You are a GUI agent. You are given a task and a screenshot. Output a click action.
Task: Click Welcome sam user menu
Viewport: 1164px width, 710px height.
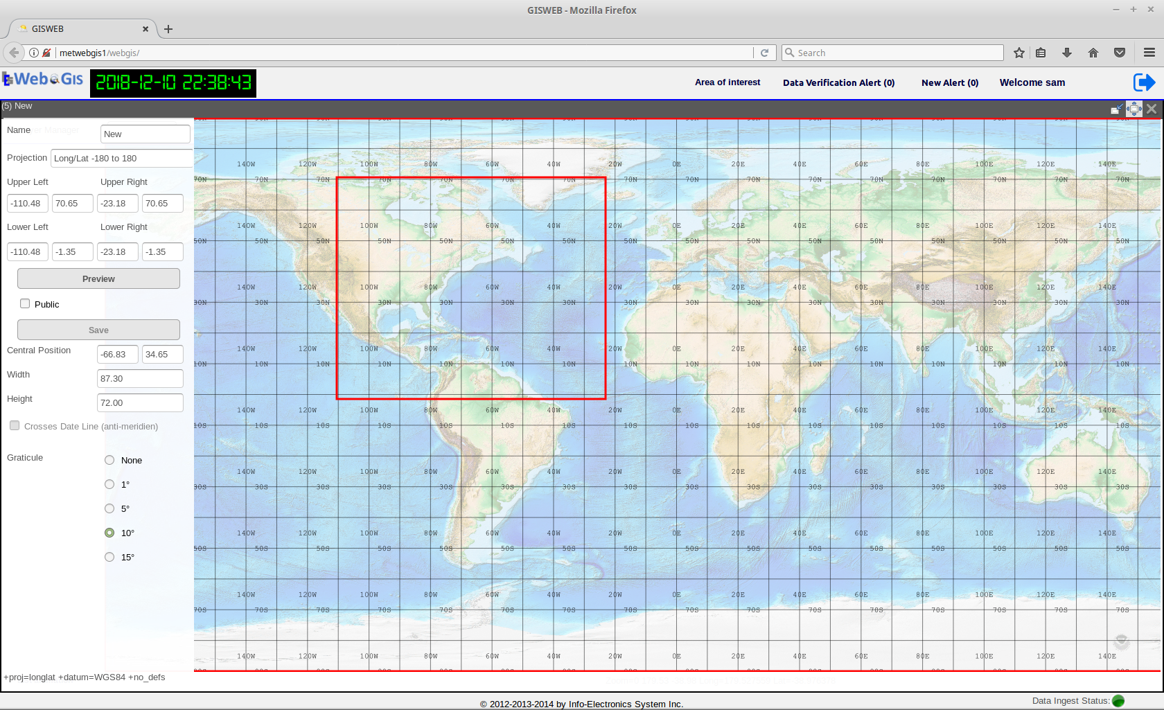pos(1032,82)
